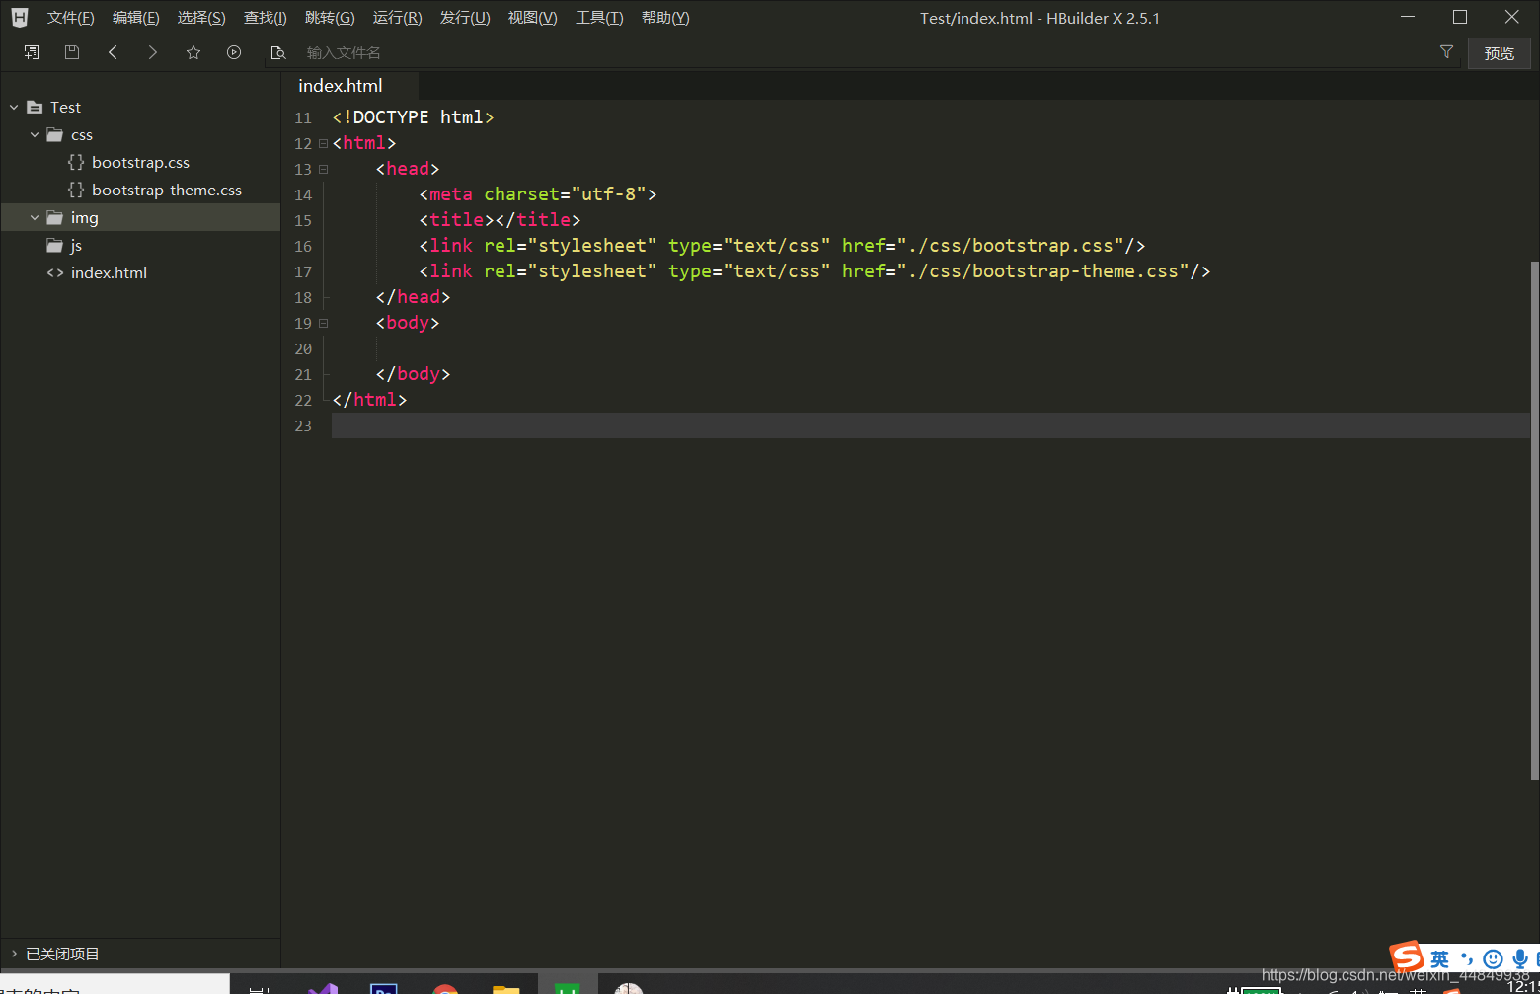Open the 选择(S) menu
The image size is (1540, 994).
point(201,18)
